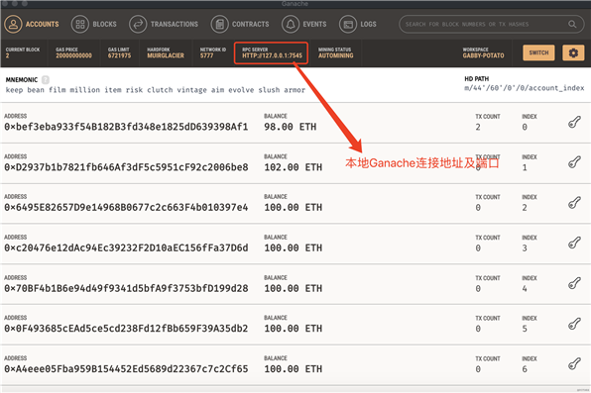The width and height of the screenshot is (591, 393).
Task: Show keys for account index 2
Action: pos(574,203)
